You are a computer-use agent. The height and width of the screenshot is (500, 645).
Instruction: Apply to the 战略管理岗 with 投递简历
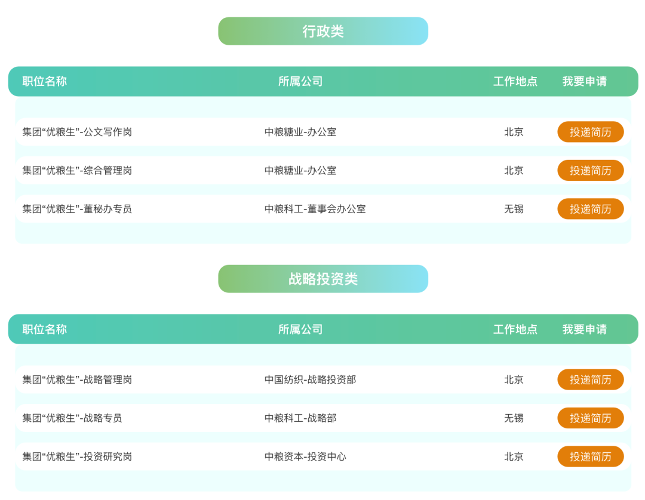click(x=590, y=379)
